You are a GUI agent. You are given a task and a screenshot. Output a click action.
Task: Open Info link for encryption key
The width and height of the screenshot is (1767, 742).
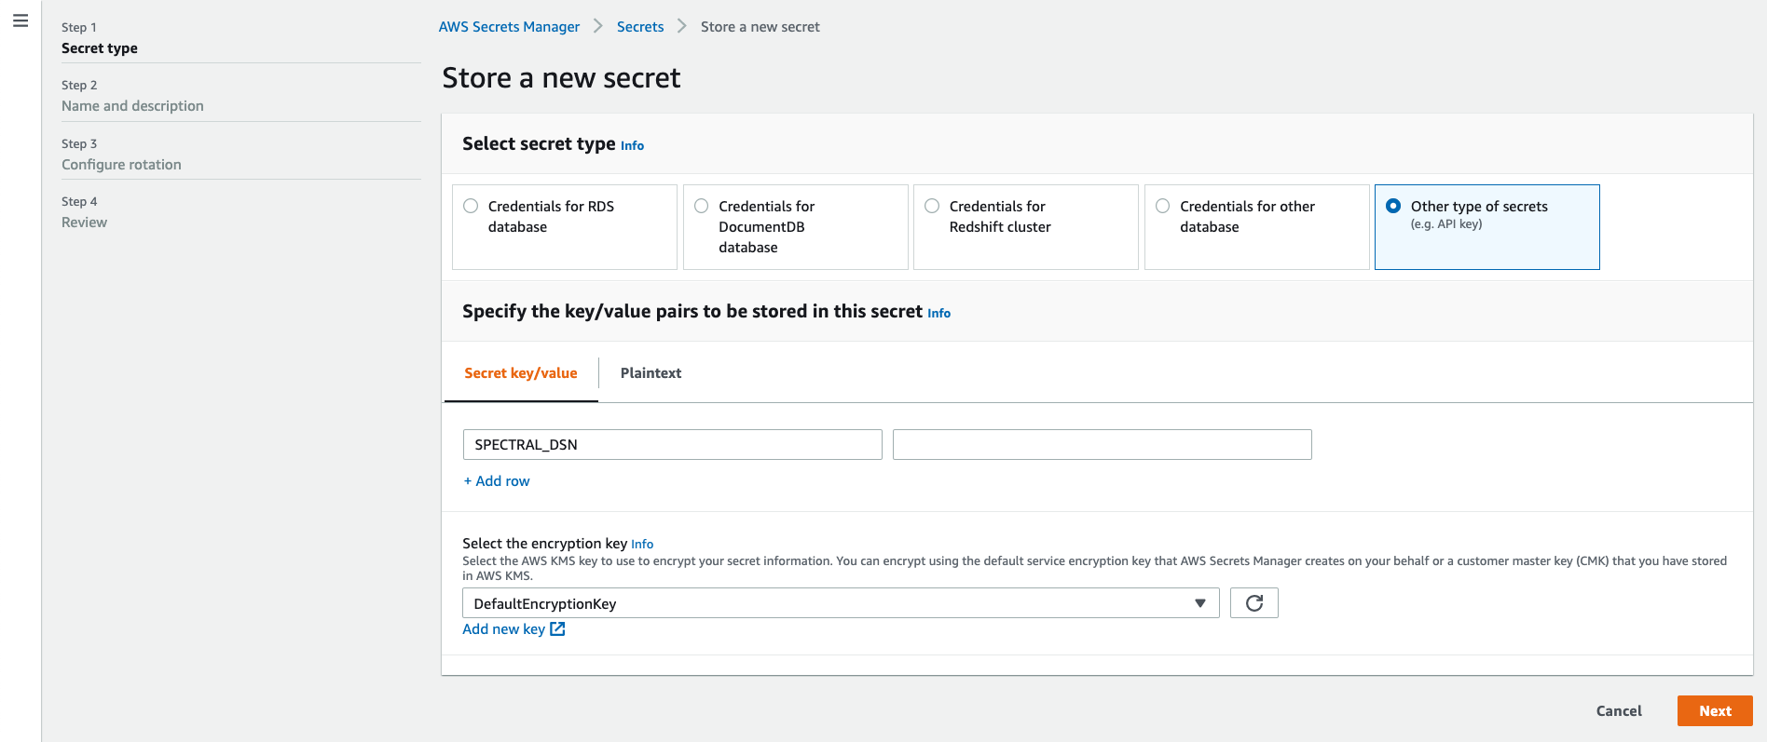click(642, 545)
